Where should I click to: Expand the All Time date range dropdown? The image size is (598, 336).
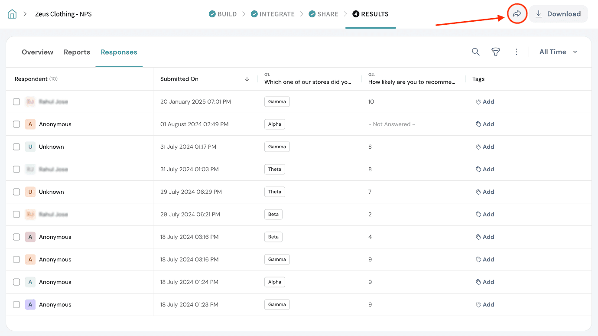tap(558, 52)
